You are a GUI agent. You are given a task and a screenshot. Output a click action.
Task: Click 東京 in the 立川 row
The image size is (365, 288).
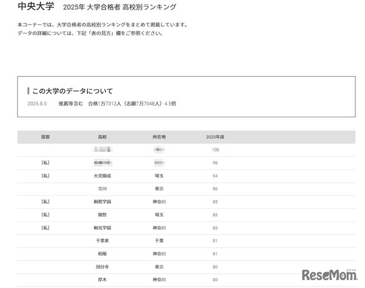pyautogui.click(x=159, y=188)
